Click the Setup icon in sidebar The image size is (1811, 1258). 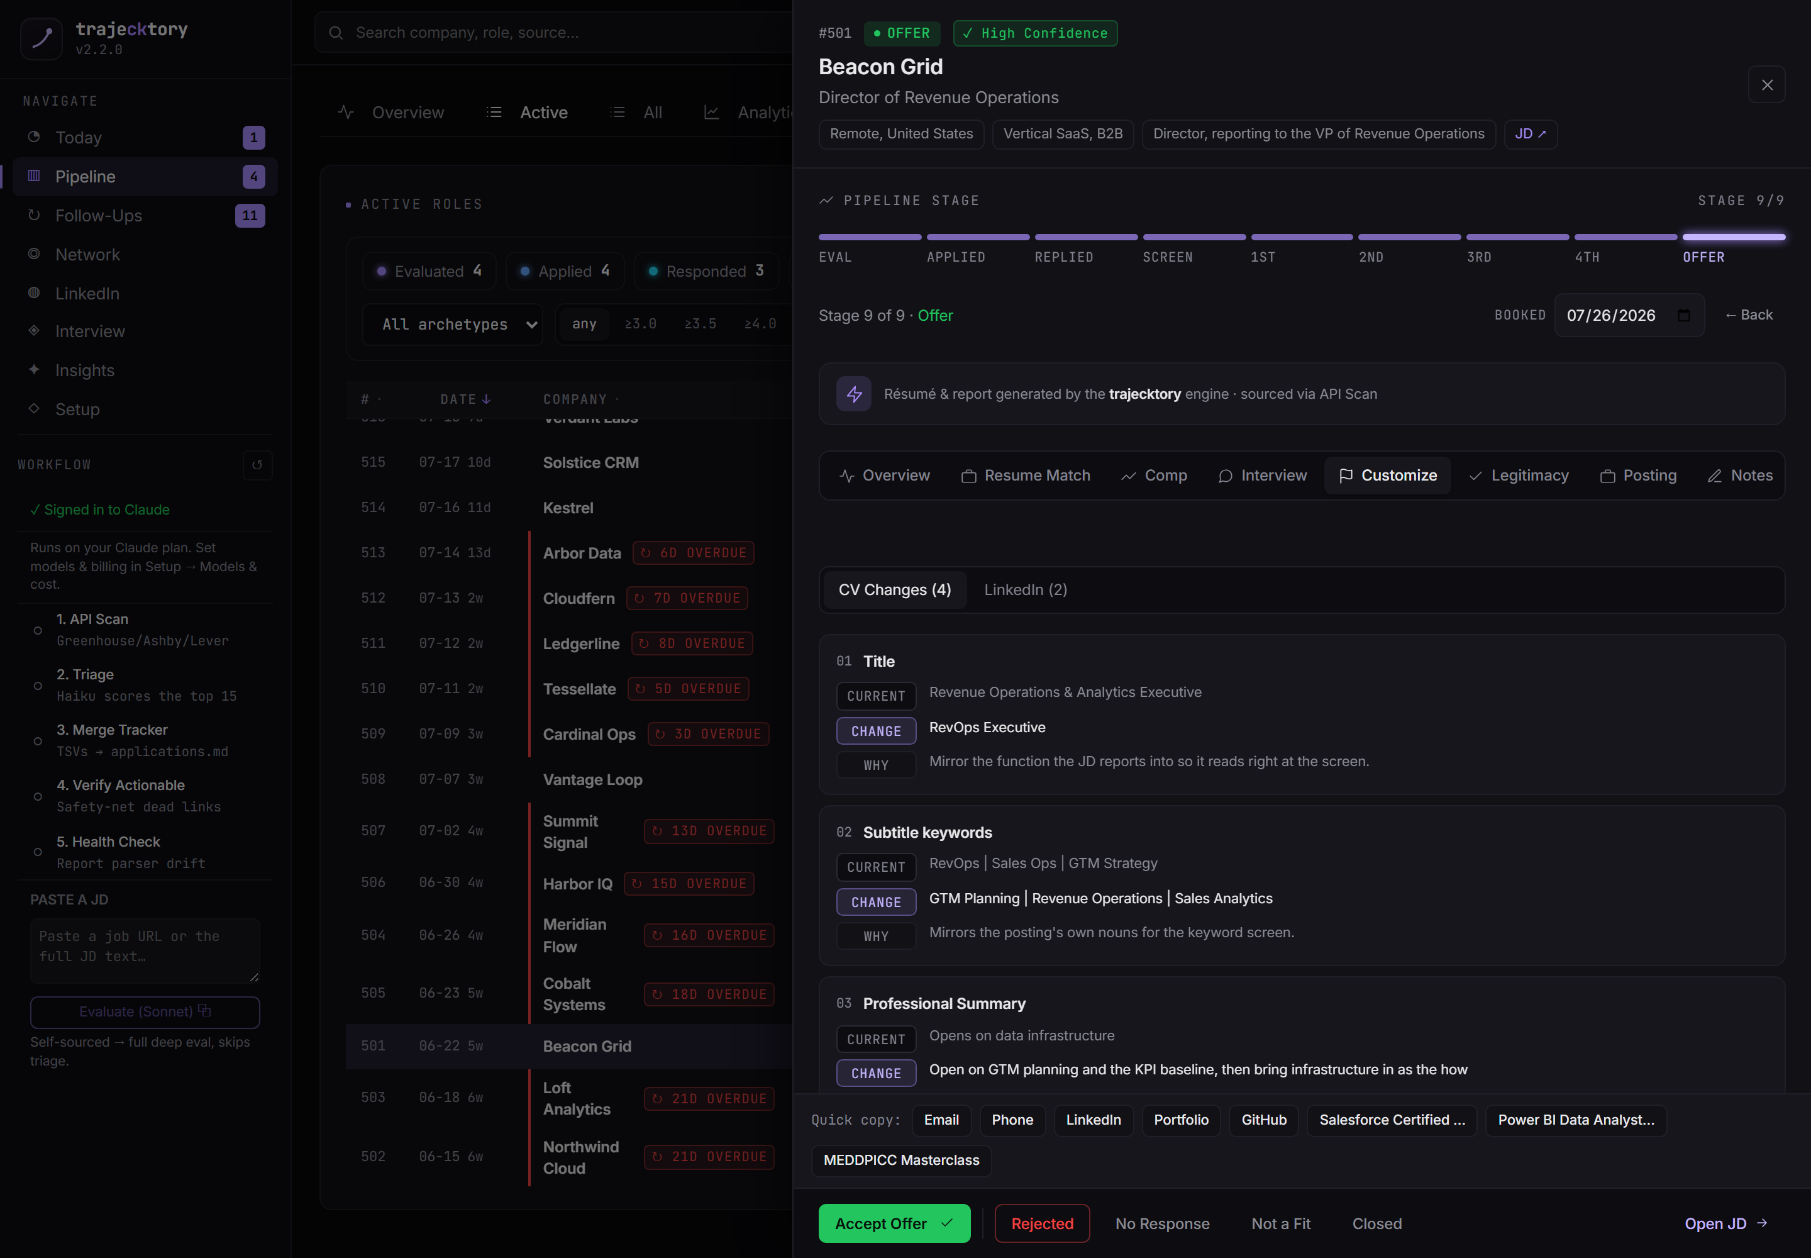click(x=34, y=408)
